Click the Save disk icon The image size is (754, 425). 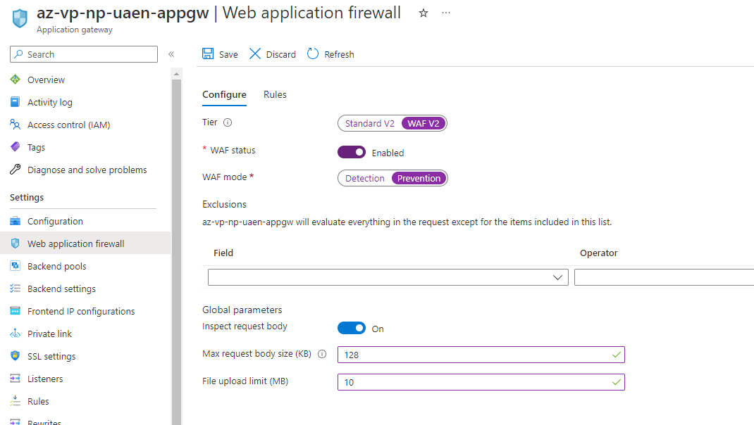(x=208, y=53)
